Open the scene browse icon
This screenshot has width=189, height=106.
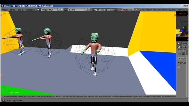pos(66,10)
